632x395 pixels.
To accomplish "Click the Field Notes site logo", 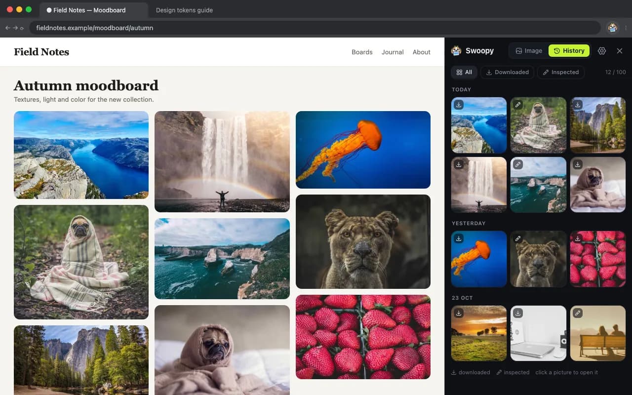I will pyautogui.click(x=41, y=52).
